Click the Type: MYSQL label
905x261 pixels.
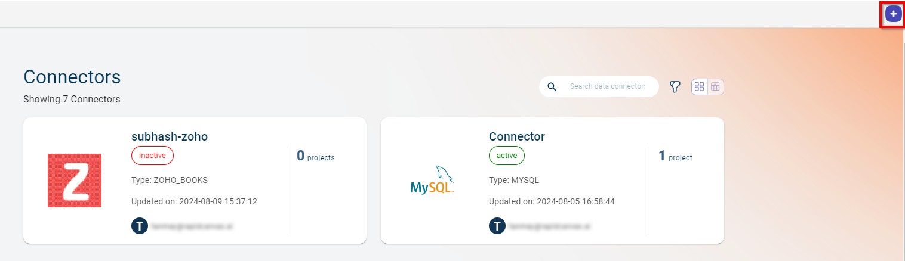[514, 180]
